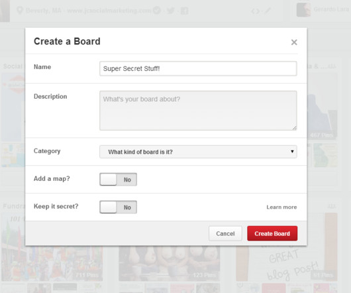
Task: Toggle the Keep it secret switch
Action: pyautogui.click(x=118, y=207)
